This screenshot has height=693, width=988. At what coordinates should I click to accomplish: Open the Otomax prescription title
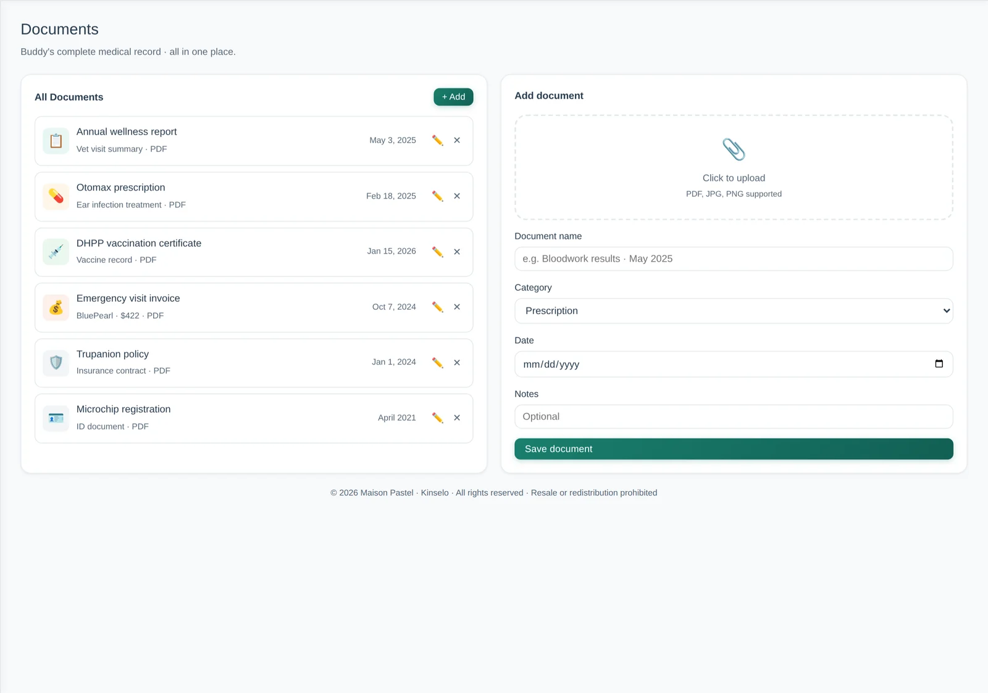coord(121,188)
